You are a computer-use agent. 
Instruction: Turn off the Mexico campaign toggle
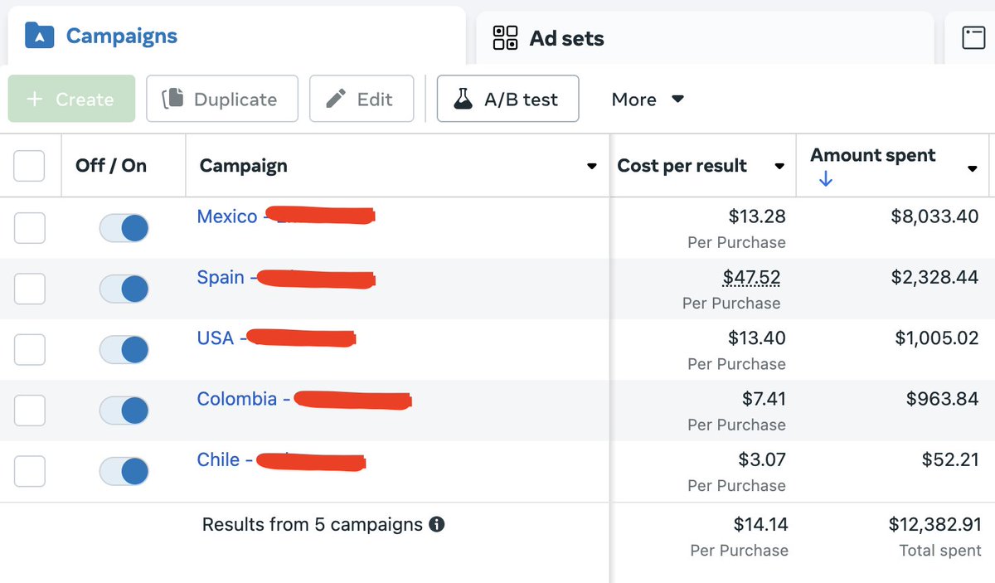click(124, 228)
